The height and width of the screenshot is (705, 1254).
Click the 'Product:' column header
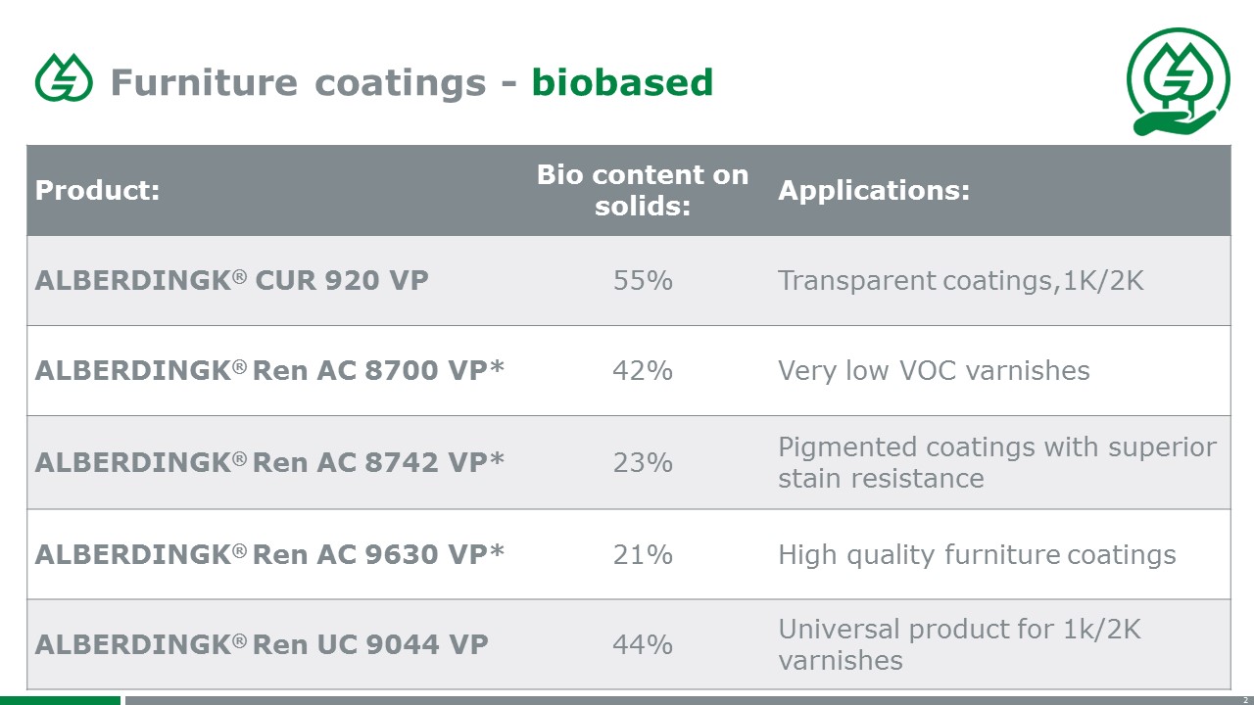(x=97, y=190)
